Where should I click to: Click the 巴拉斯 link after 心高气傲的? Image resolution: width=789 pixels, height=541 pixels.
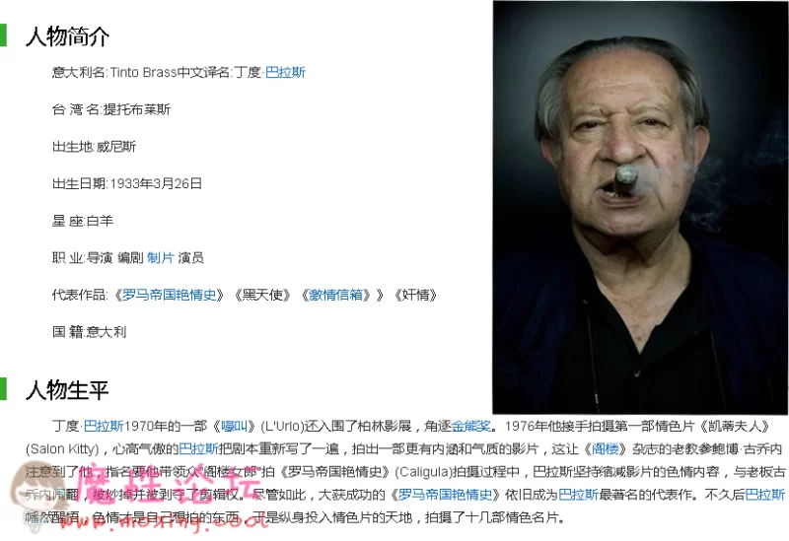tap(199, 449)
